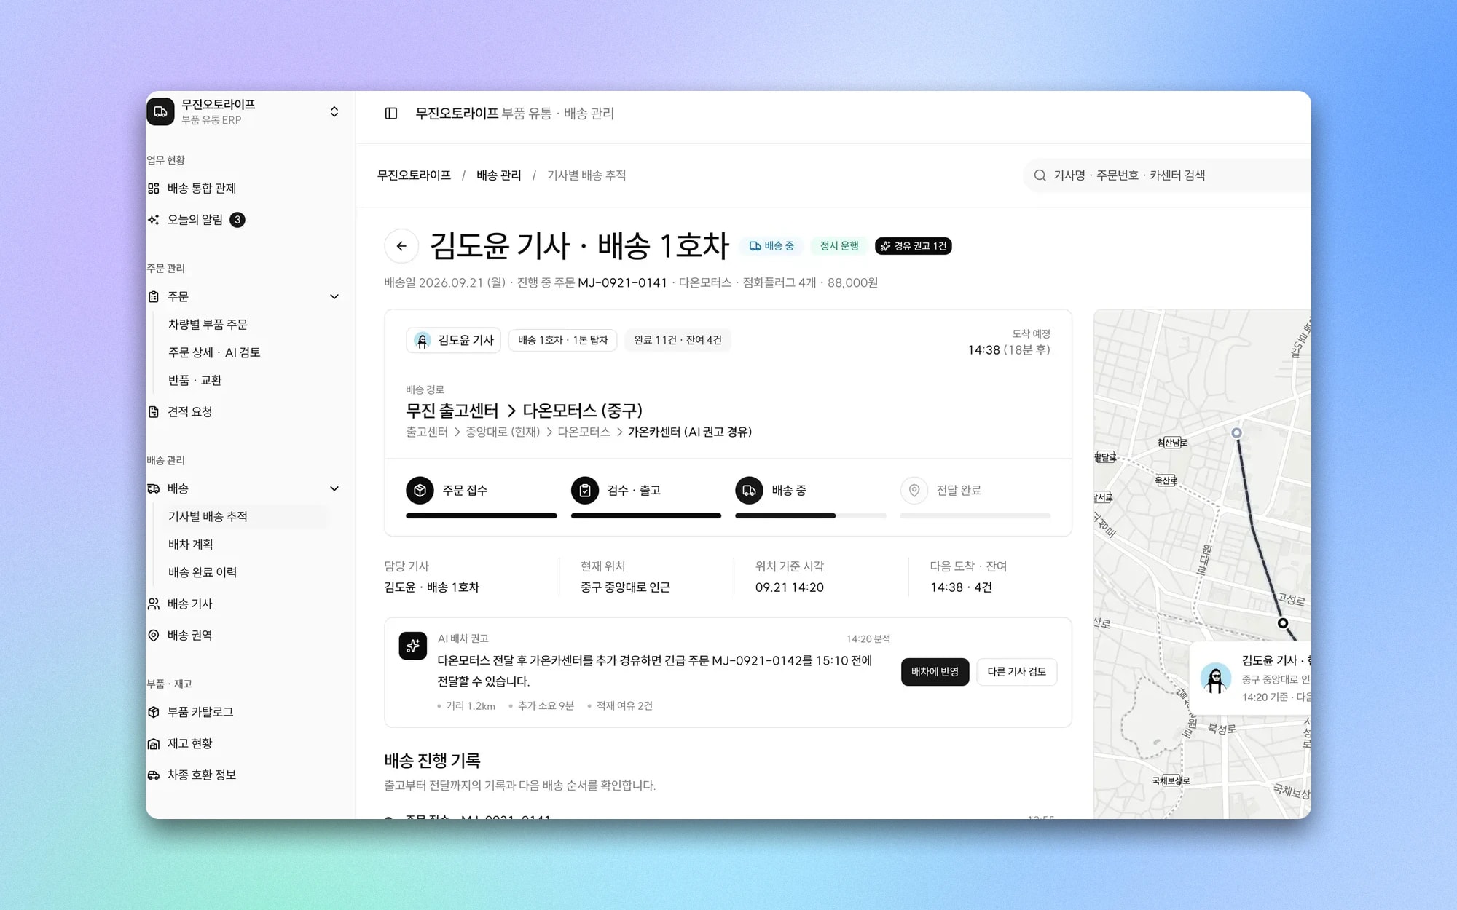
Task: Open 반품 · 교환 submenu
Action: 195,381
